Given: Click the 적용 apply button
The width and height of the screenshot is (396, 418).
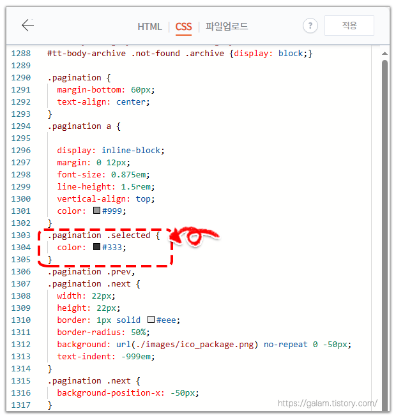Looking at the screenshot, I should pyautogui.click(x=349, y=26).
